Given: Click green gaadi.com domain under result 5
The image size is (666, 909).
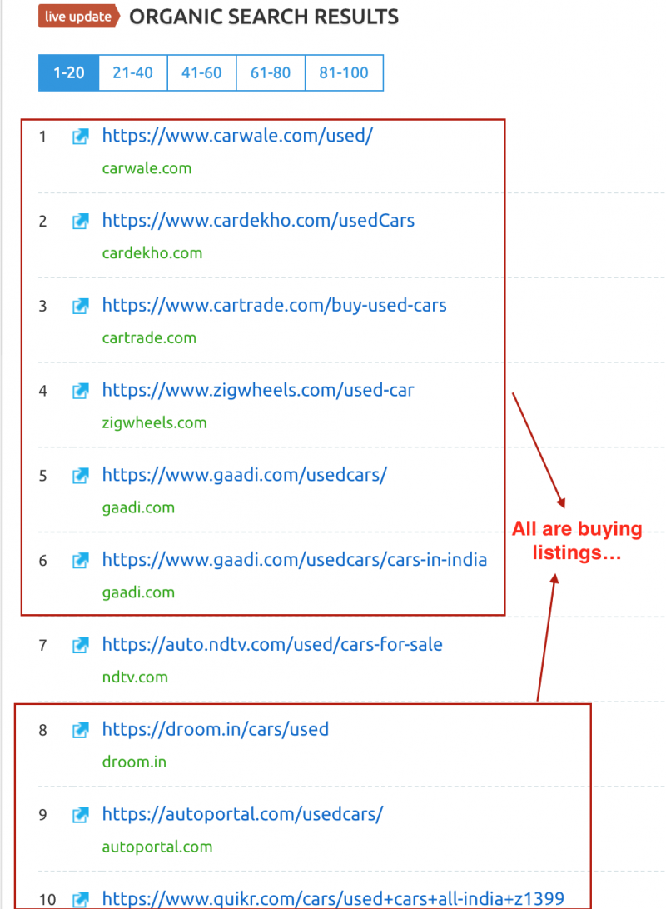Looking at the screenshot, I should [138, 508].
